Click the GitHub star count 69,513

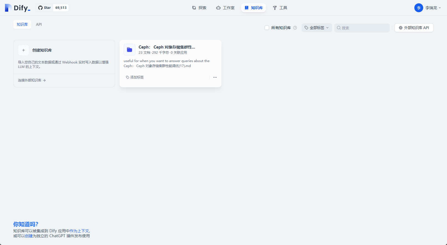pos(61,8)
